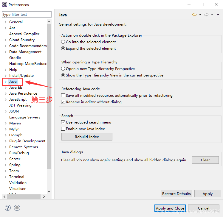This screenshot has height=217, width=223.
Task: Close the Preferences window
Action: click(216, 4)
